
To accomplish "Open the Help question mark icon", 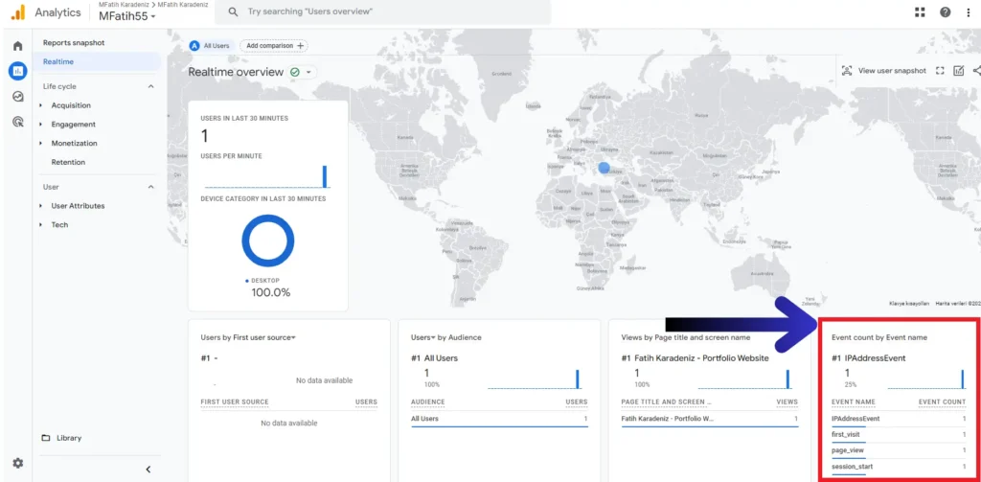I will coord(945,12).
